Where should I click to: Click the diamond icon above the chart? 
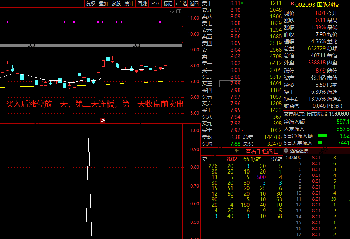(x=172, y=11)
